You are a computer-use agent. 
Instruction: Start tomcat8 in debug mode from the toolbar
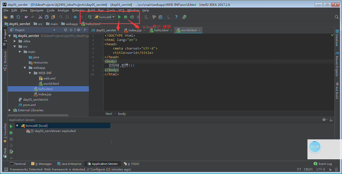point(126,17)
